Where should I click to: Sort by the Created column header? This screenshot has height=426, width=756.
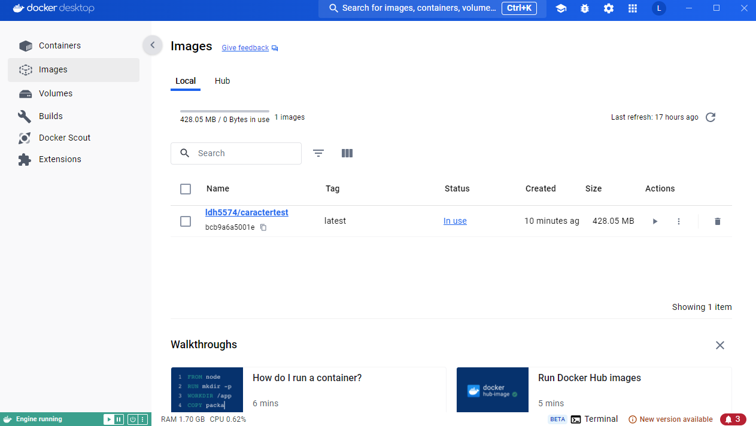(541, 188)
